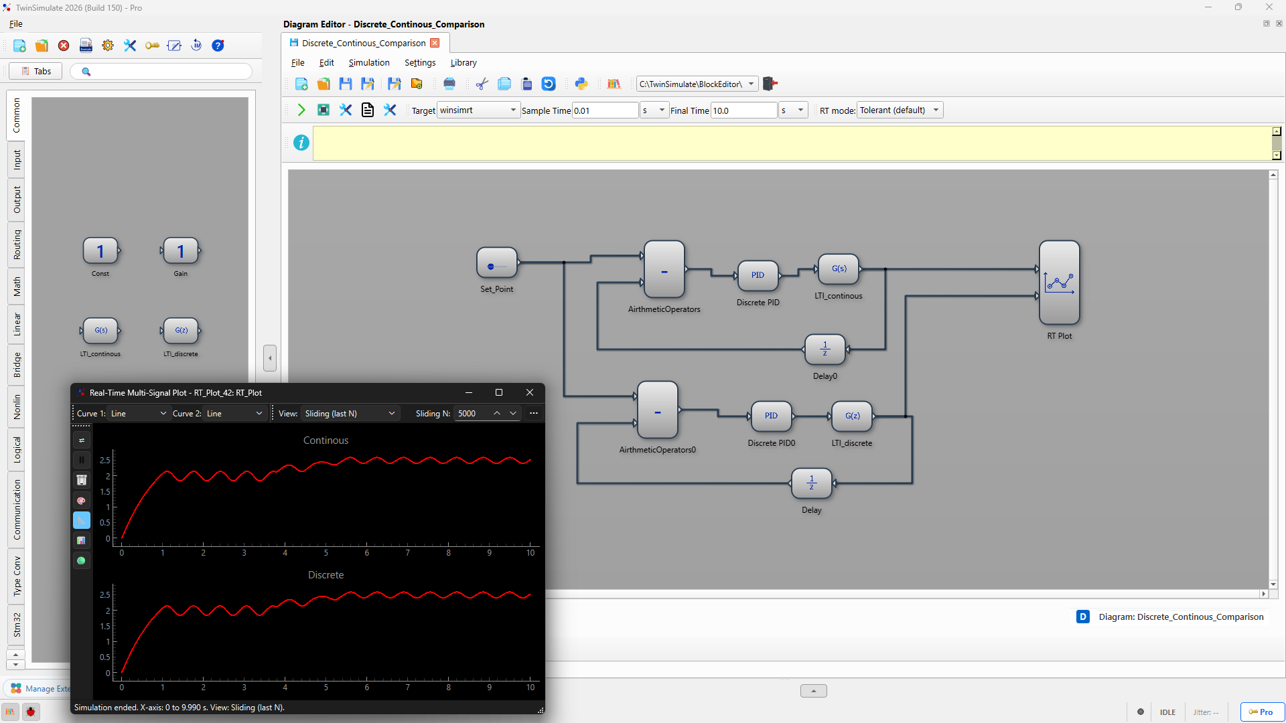Viewport: 1286px width, 723px height.
Task: Toggle the highlighted ruler measure tool in plot
Action: click(x=81, y=521)
